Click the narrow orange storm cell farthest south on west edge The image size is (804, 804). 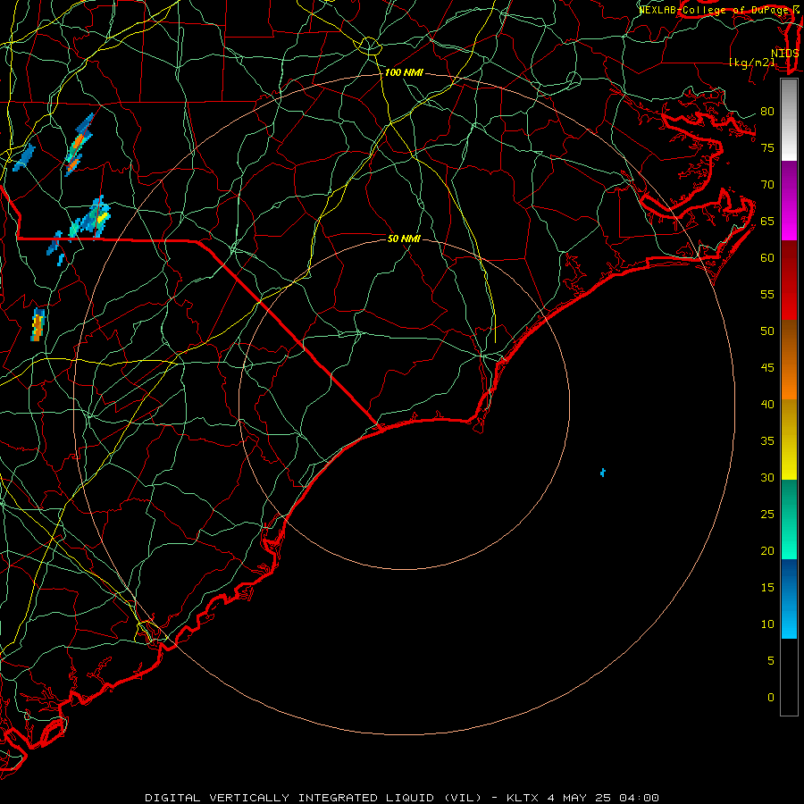[38, 324]
